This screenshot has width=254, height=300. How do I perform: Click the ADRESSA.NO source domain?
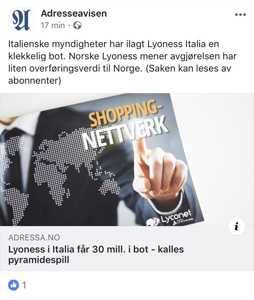tap(34, 237)
